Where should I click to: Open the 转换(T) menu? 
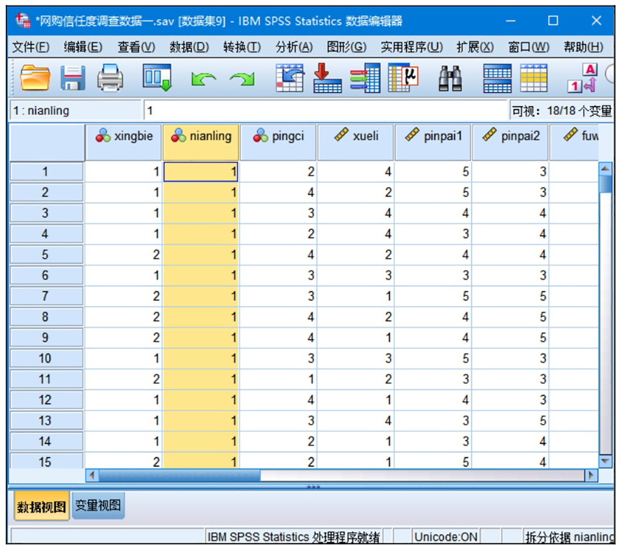coord(241,47)
